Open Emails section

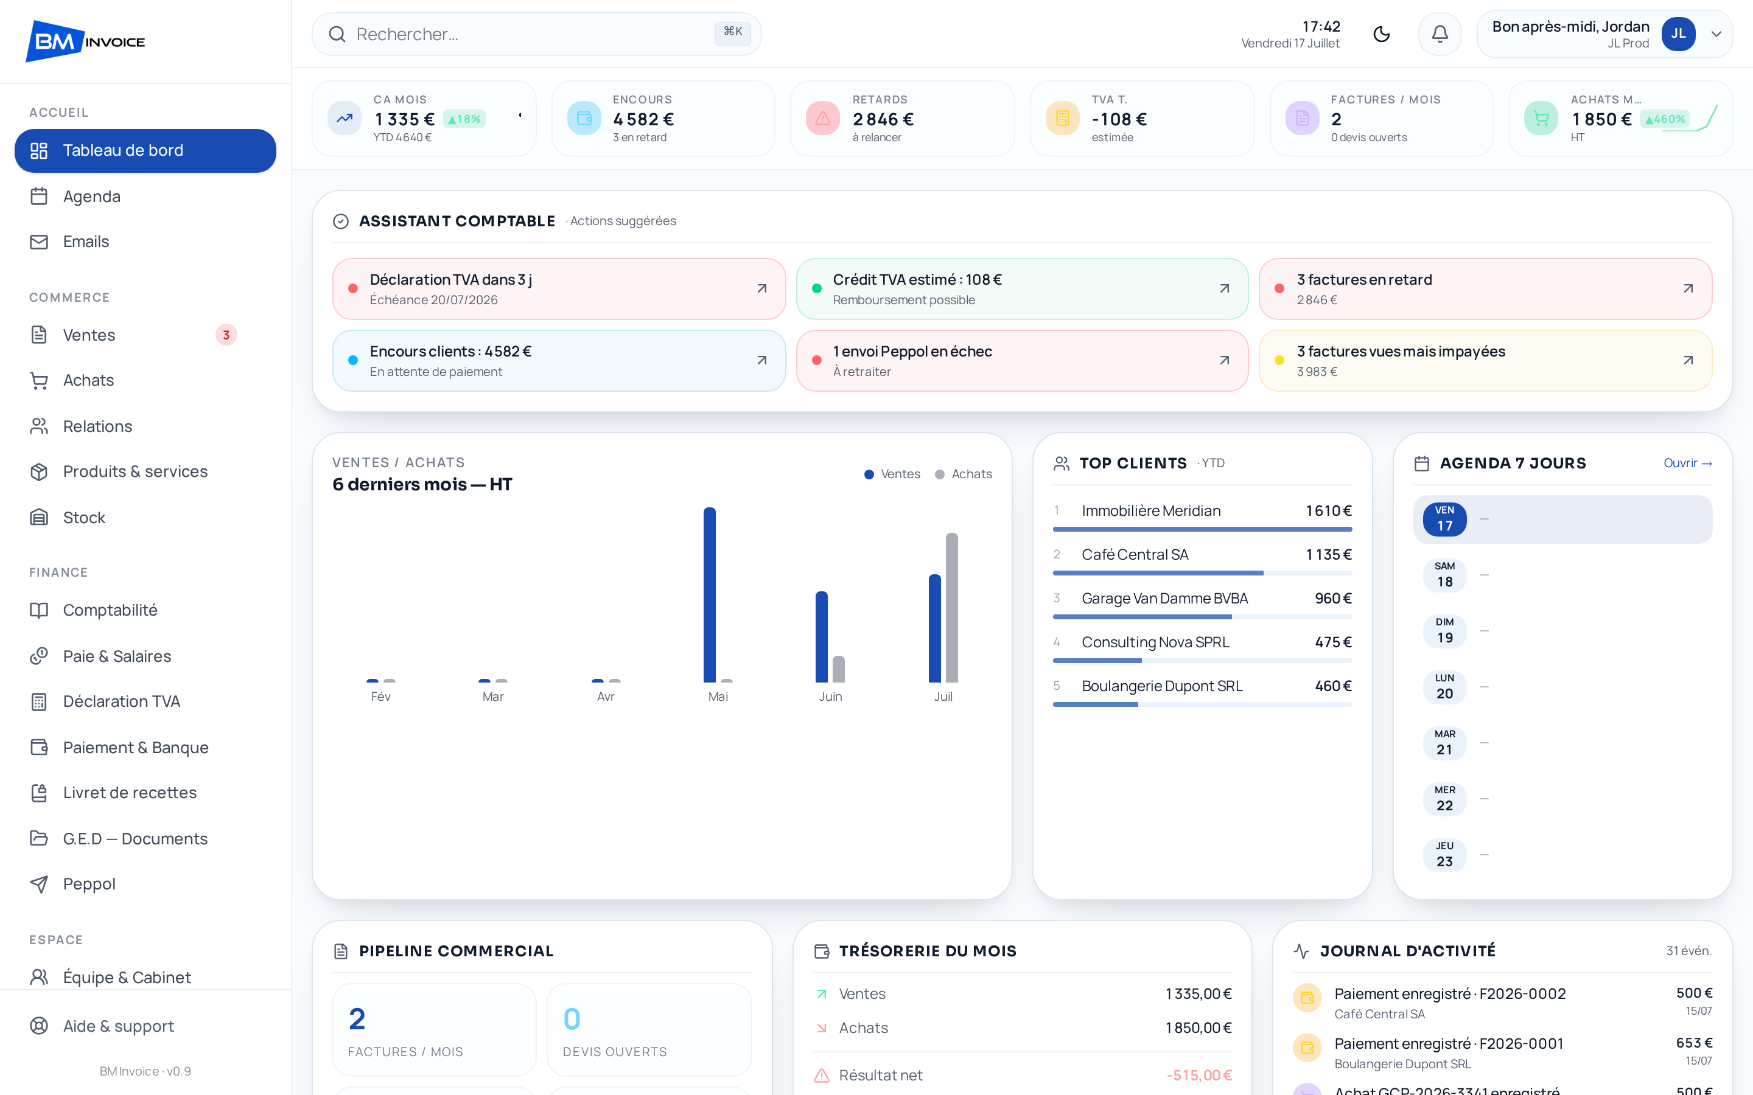coord(145,241)
